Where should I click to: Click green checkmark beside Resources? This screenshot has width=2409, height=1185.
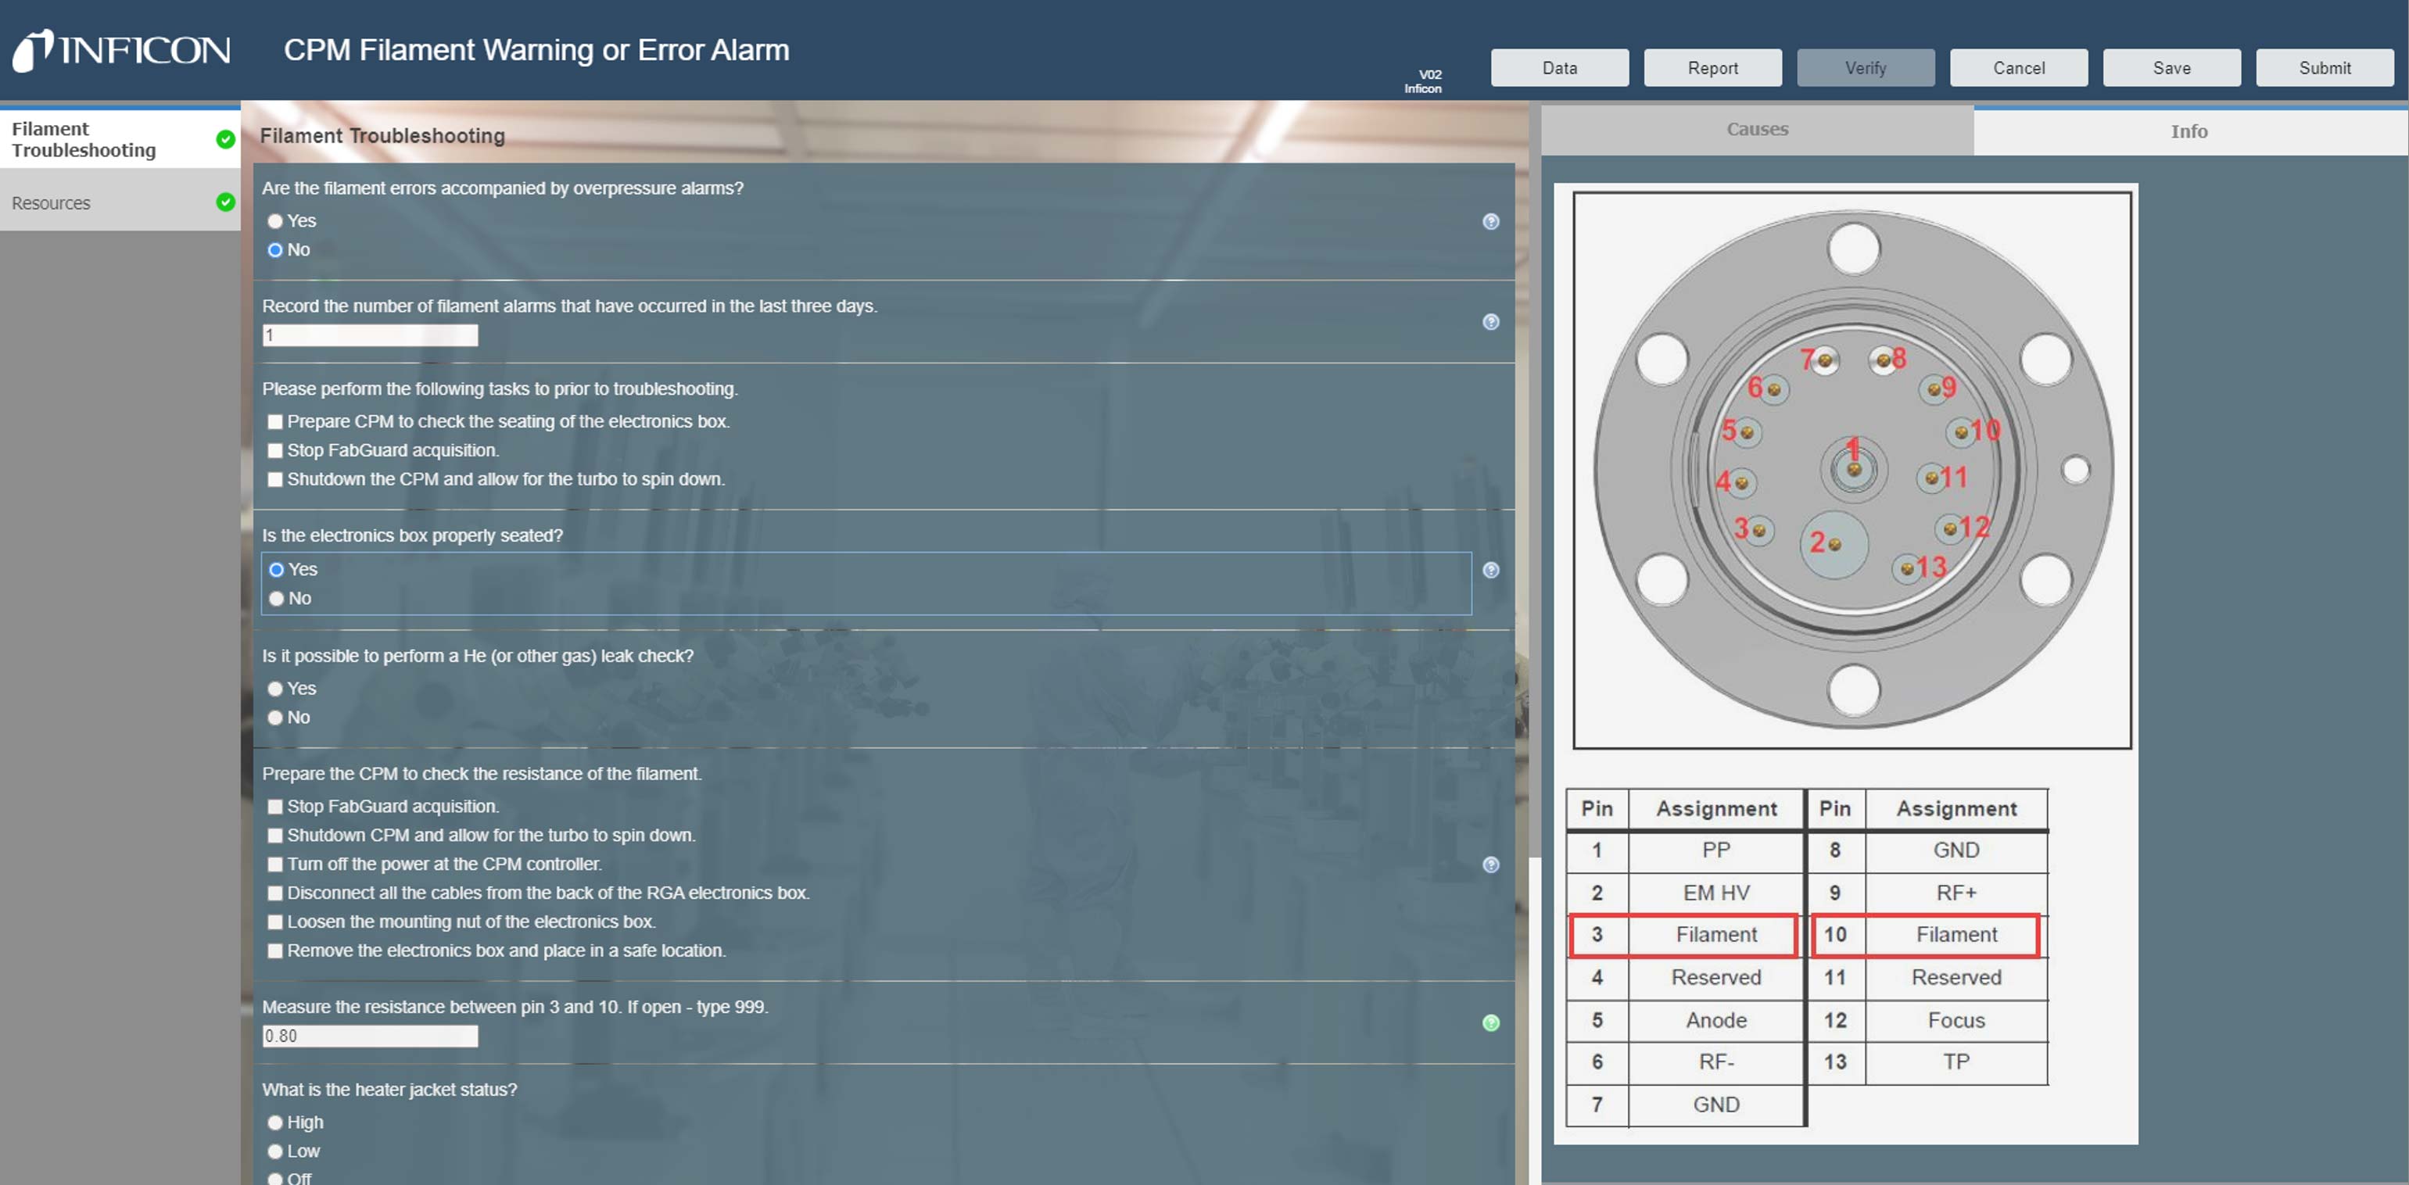click(x=225, y=202)
